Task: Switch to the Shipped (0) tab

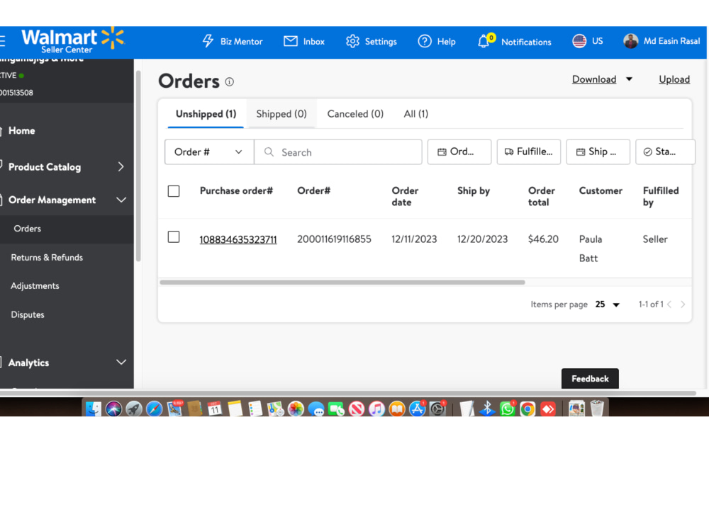Action: [281, 114]
